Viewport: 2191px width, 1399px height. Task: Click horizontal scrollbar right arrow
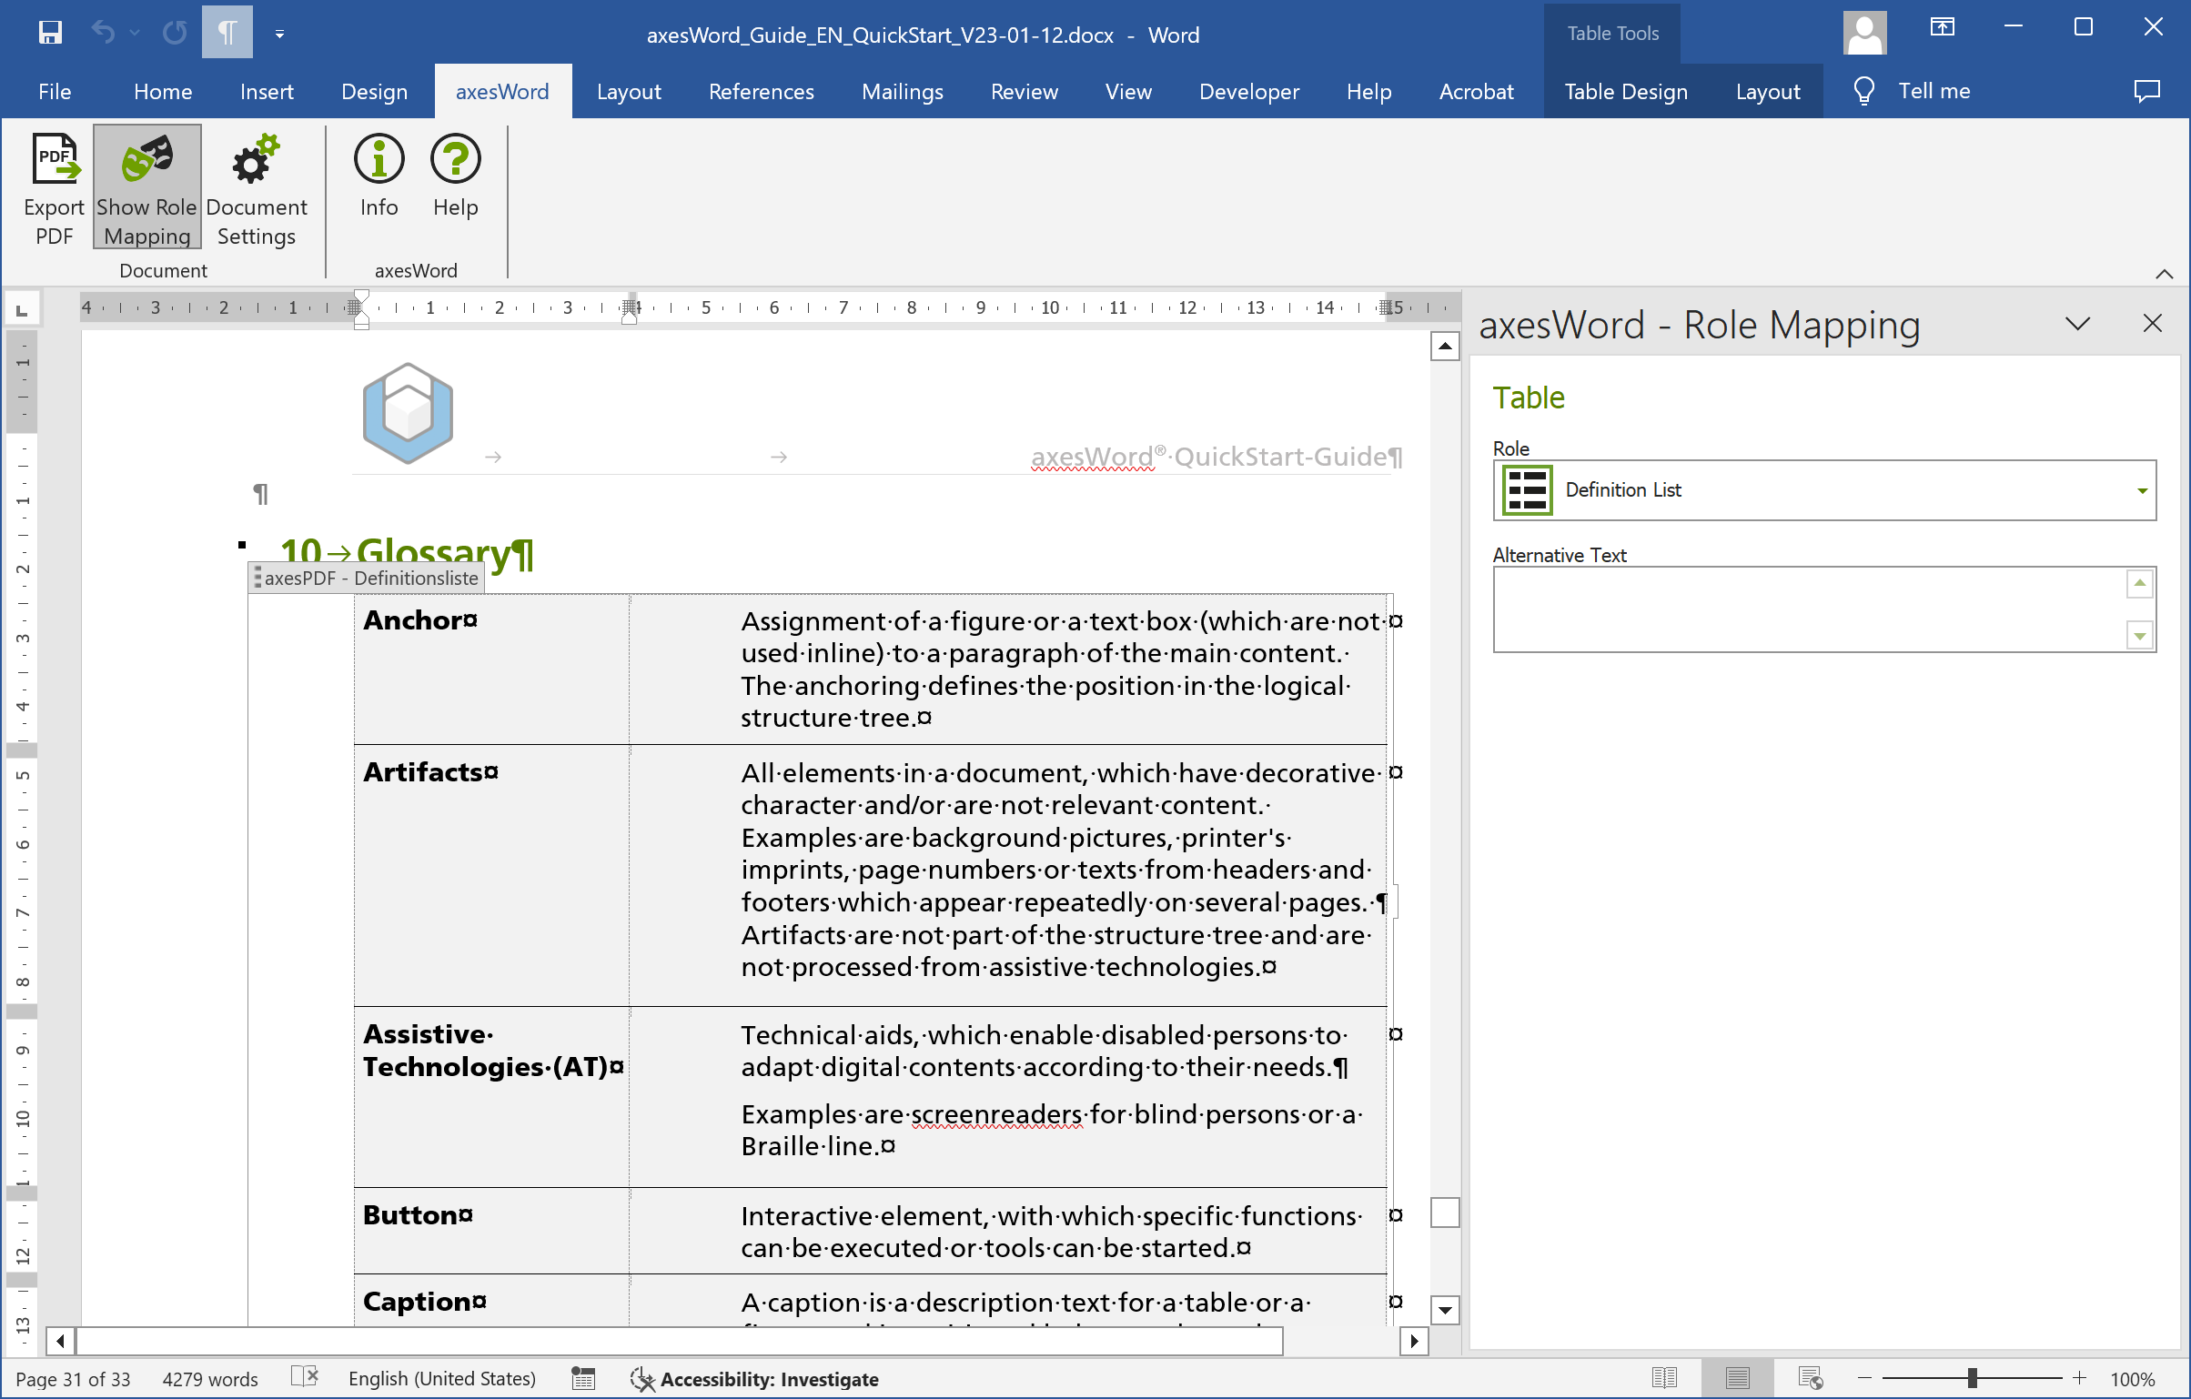(x=1413, y=1341)
